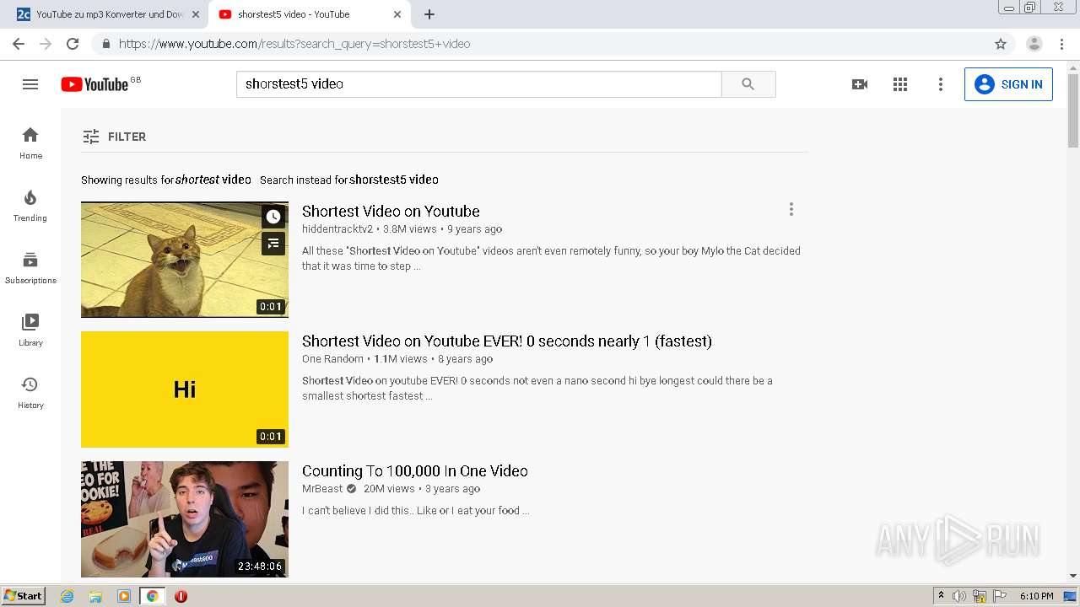Expand the FILTER options

click(x=115, y=137)
